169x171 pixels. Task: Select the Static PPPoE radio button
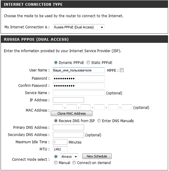(x=88, y=63)
